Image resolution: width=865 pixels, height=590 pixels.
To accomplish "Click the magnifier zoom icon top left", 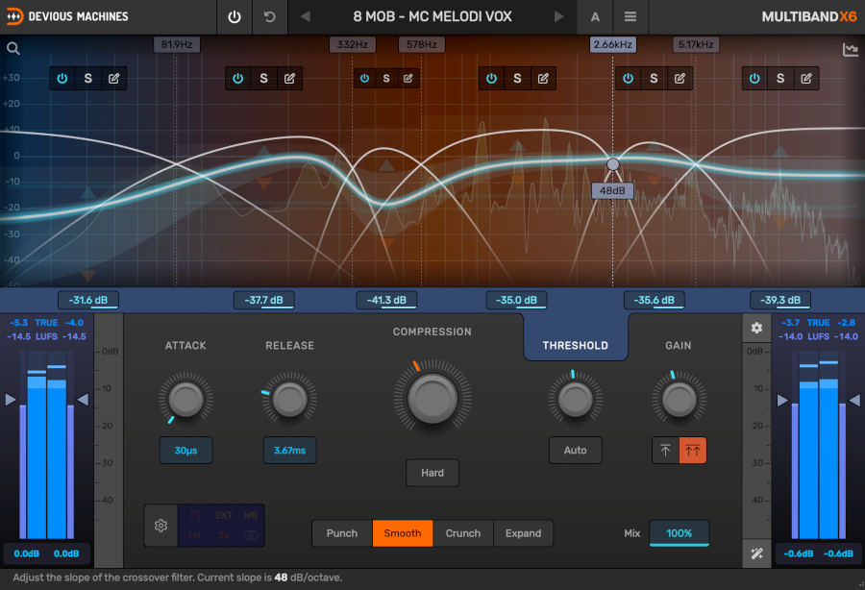I will [x=13, y=48].
